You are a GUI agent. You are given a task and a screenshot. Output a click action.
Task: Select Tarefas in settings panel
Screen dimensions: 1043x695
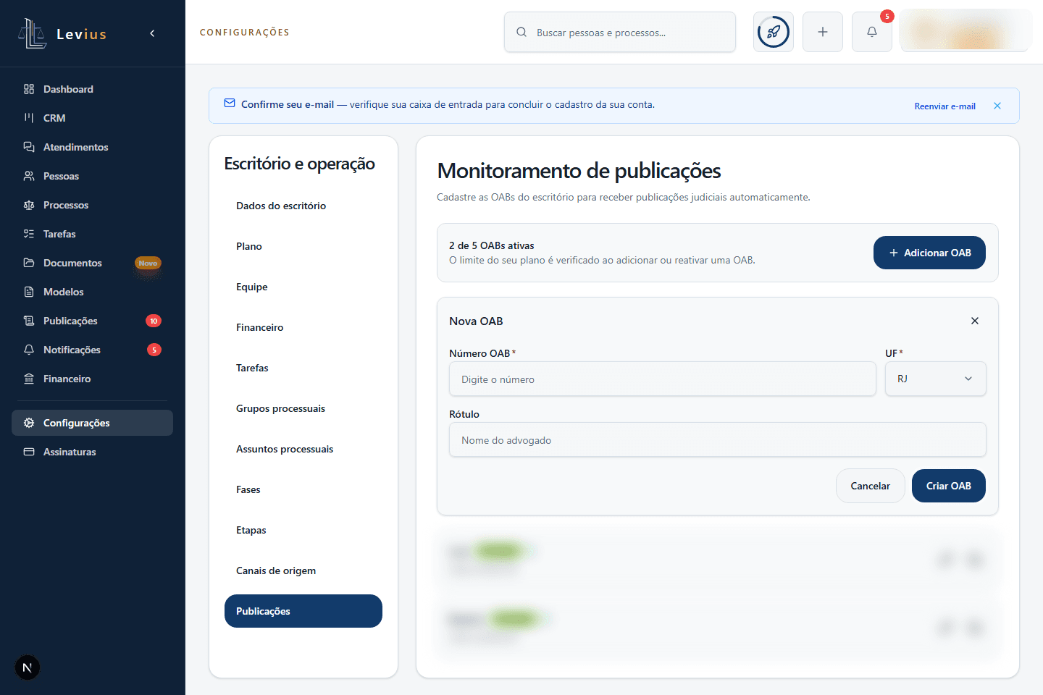[x=303, y=368]
